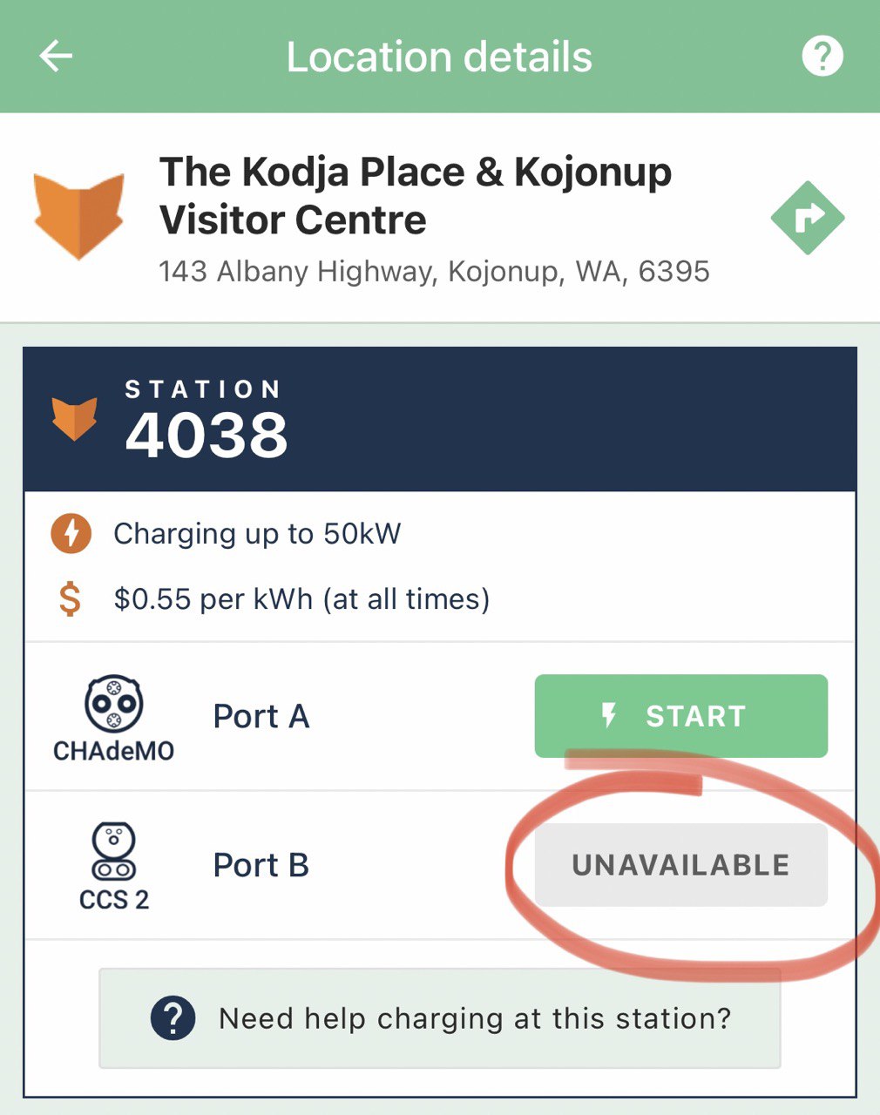Open help question mark icon in header

(x=822, y=57)
